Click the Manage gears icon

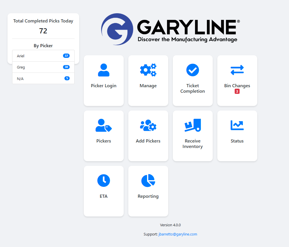click(148, 70)
